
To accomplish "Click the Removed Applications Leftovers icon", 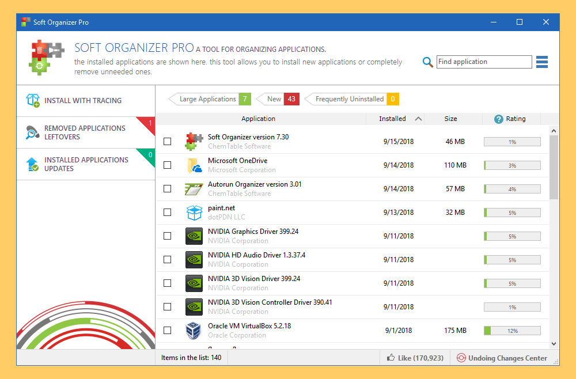I will [33, 132].
